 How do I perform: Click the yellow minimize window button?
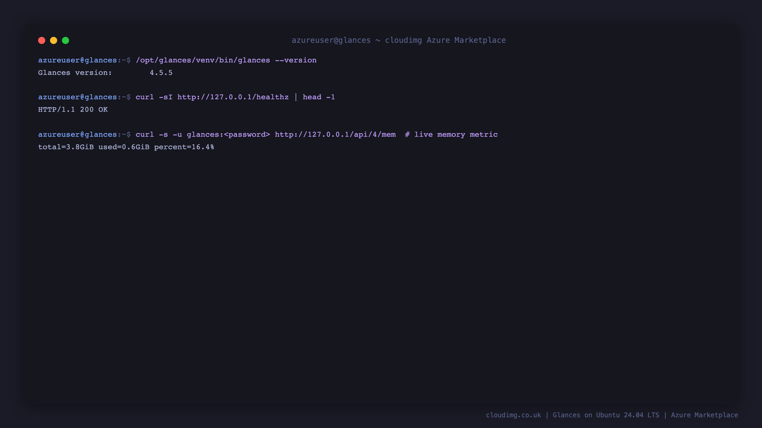54,40
